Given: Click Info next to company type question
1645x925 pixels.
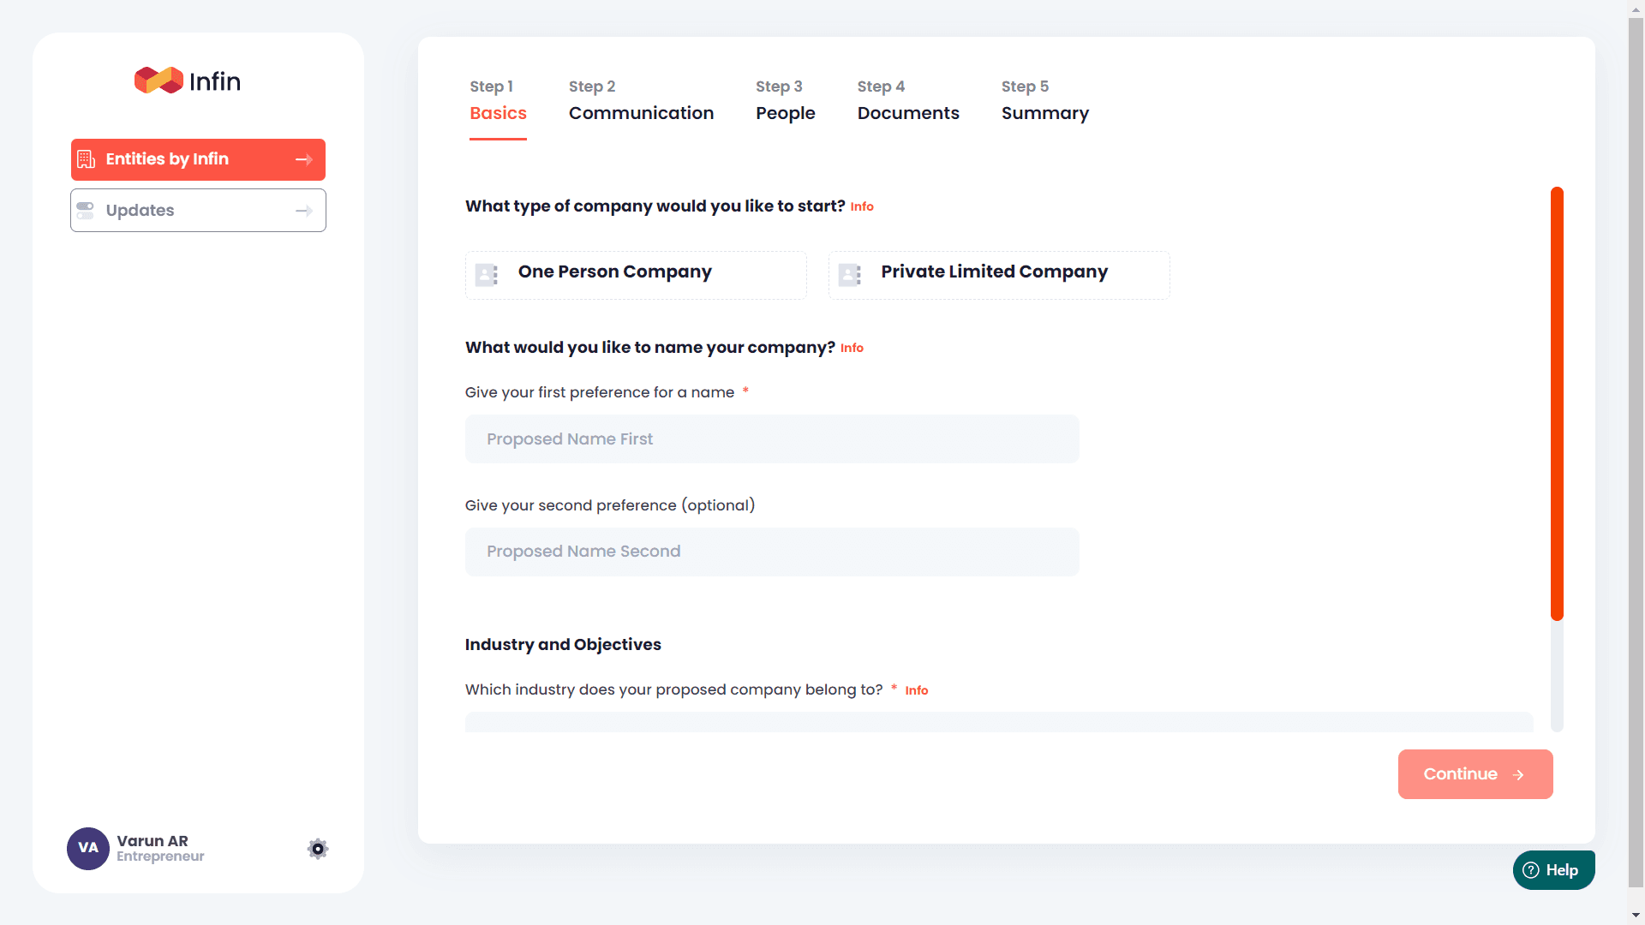Looking at the screenshot, I should 862,206.
